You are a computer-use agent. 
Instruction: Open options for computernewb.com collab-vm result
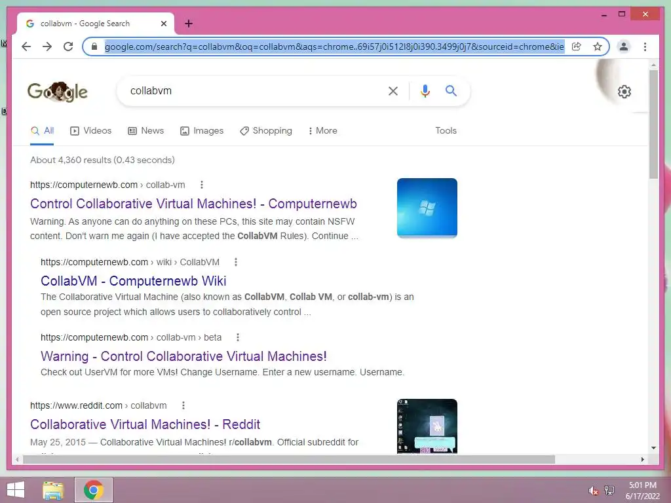pyautogui.click(x=202, y=185)
